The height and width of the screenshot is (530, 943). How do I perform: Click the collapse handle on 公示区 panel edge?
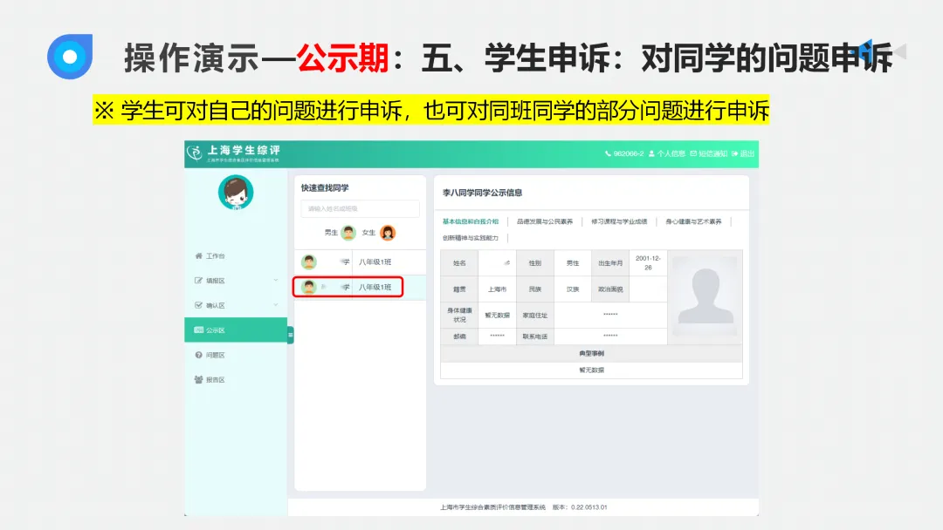tap(289, 334)
